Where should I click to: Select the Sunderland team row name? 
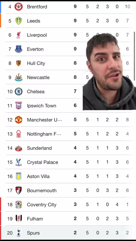39,148
